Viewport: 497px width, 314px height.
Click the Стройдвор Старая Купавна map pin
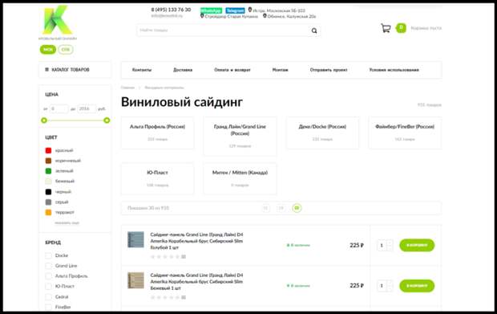click(x=202, y=16)
